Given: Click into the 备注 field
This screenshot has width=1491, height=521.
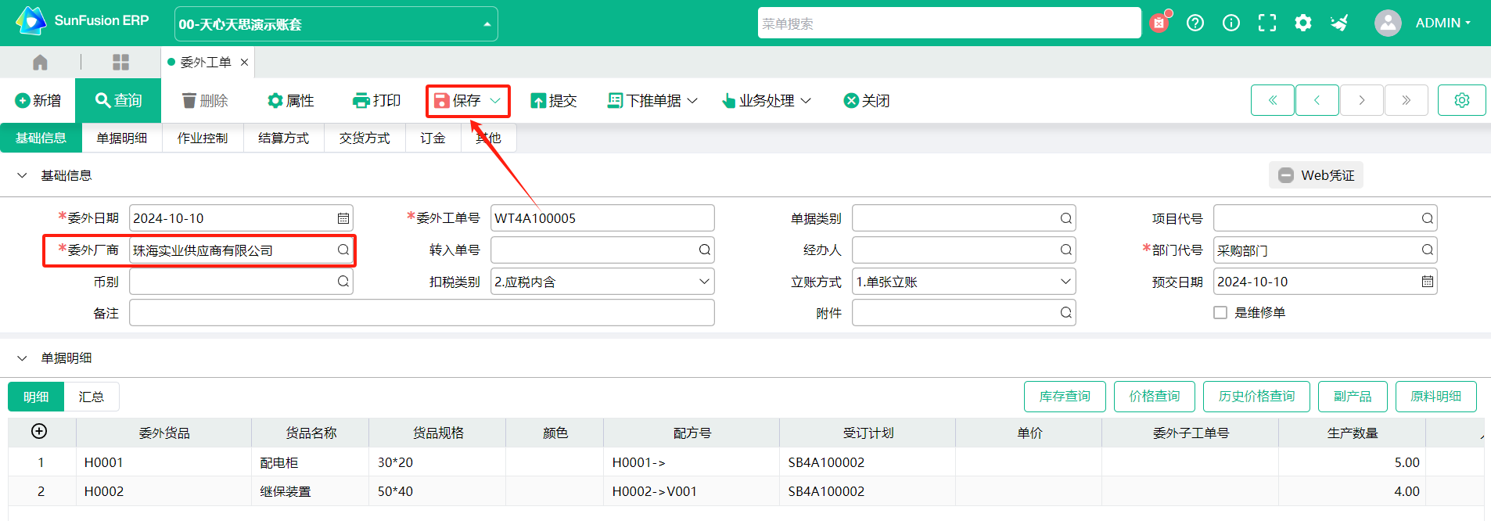Looking at the screenshot, I should coord(422,313).
